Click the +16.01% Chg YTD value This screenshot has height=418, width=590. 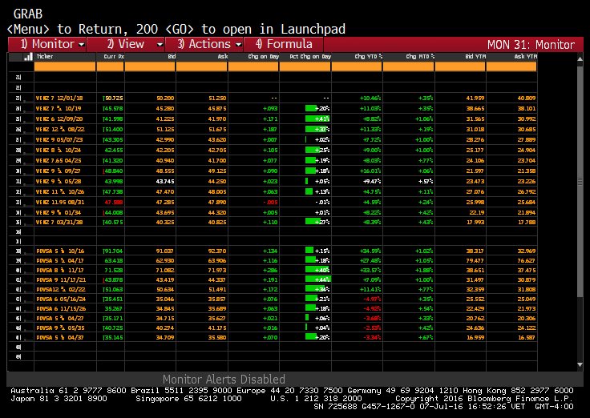370,171
